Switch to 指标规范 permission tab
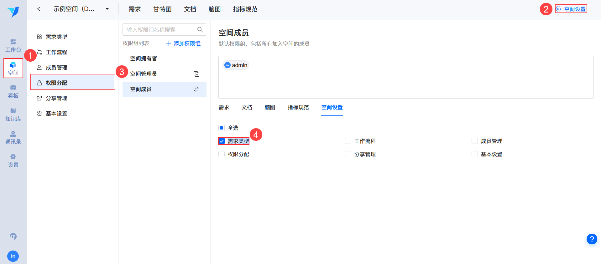Viewport: 601px width, 264px height. (x=298, y=107)
